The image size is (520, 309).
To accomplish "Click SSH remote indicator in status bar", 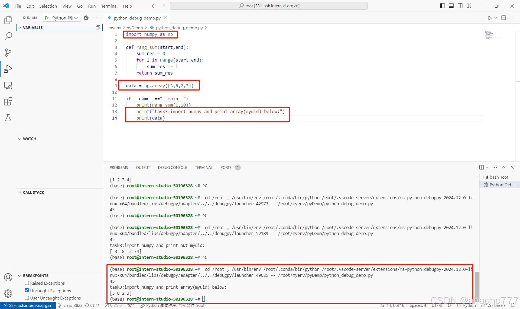I will pos(28,305).
